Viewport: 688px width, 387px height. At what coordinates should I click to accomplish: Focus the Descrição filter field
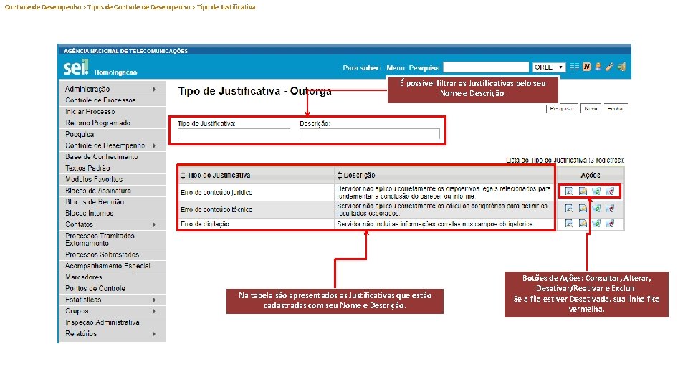click(370, 134)
